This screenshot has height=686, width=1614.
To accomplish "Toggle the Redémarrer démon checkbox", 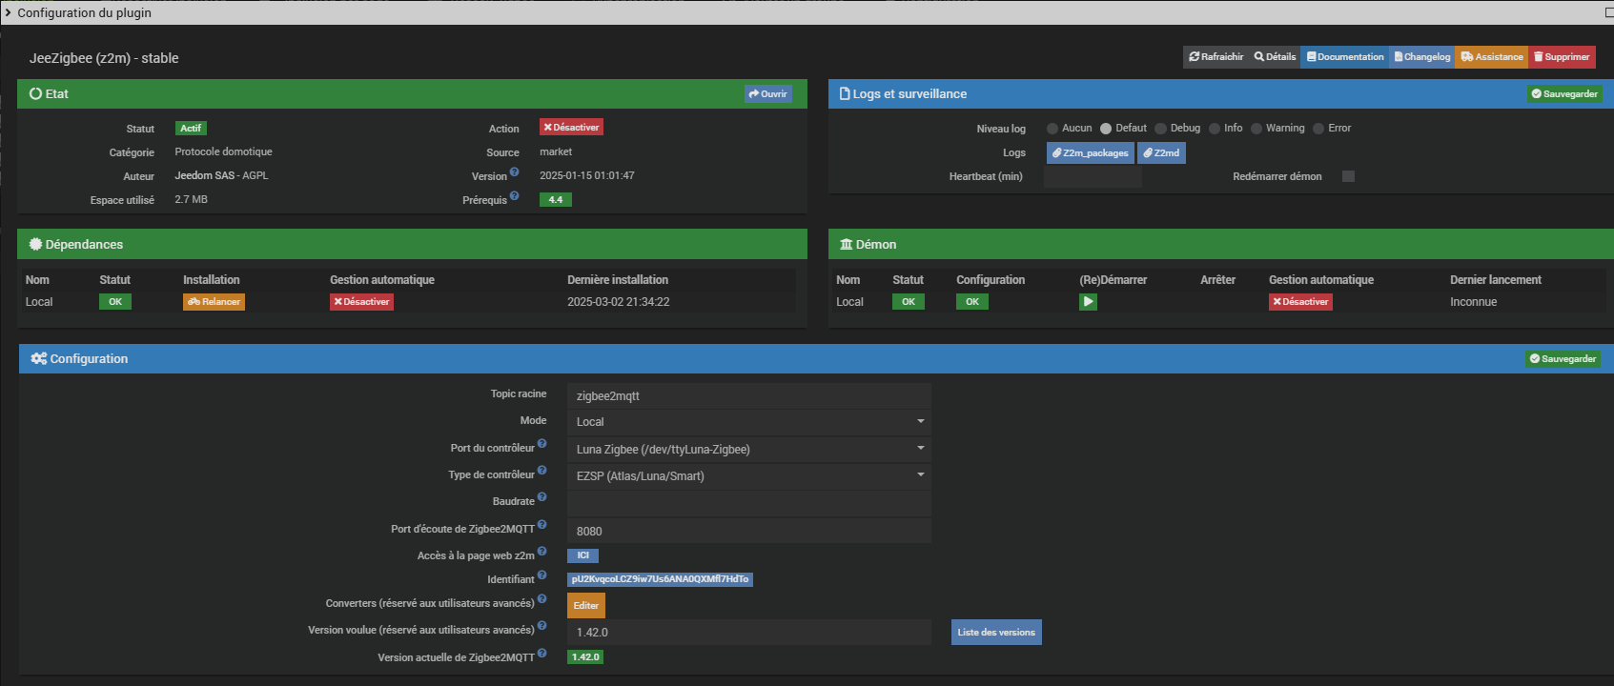I will coord(1348,176).
